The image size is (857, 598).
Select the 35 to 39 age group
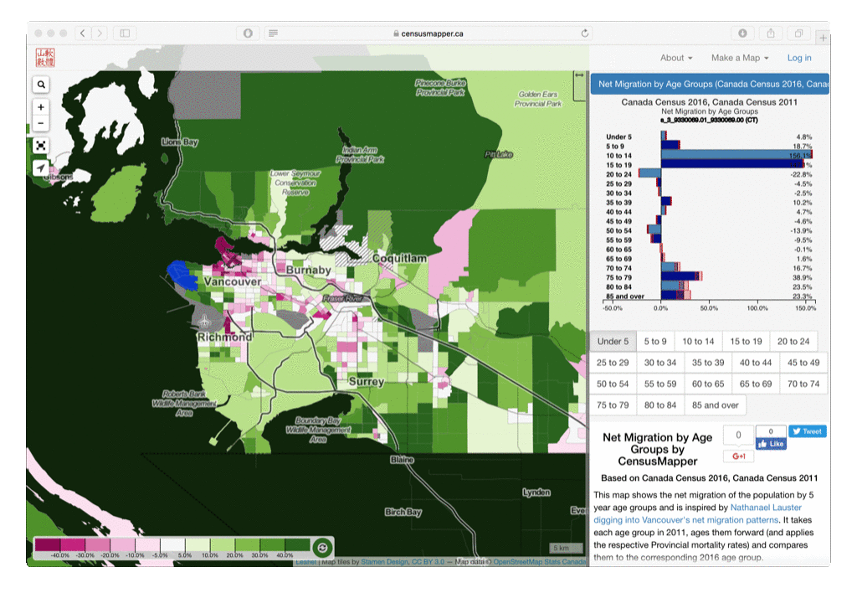[x=708, y=363]
